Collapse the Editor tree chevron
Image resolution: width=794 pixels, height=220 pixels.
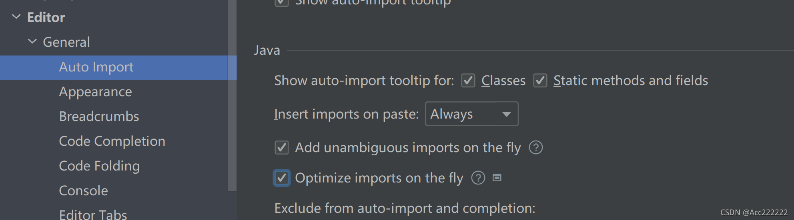pyautogui.click(x=16, y=17)
